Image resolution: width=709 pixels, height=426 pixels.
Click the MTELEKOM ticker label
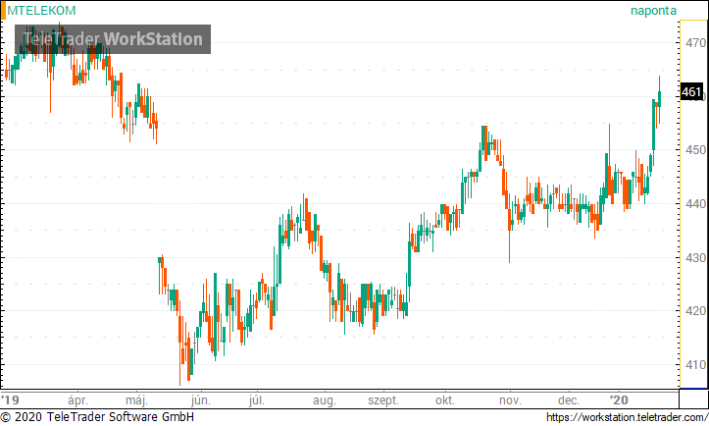[41, 11]
